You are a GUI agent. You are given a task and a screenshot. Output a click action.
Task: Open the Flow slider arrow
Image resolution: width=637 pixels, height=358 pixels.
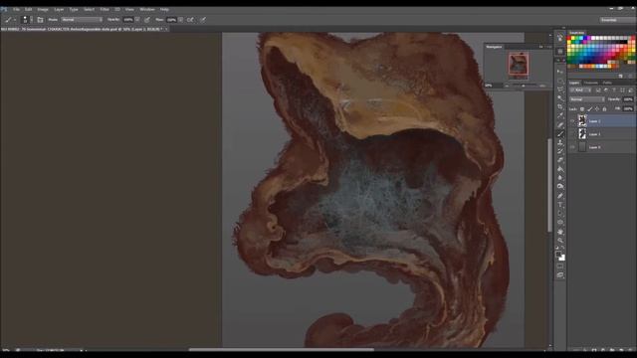point(180,20)
